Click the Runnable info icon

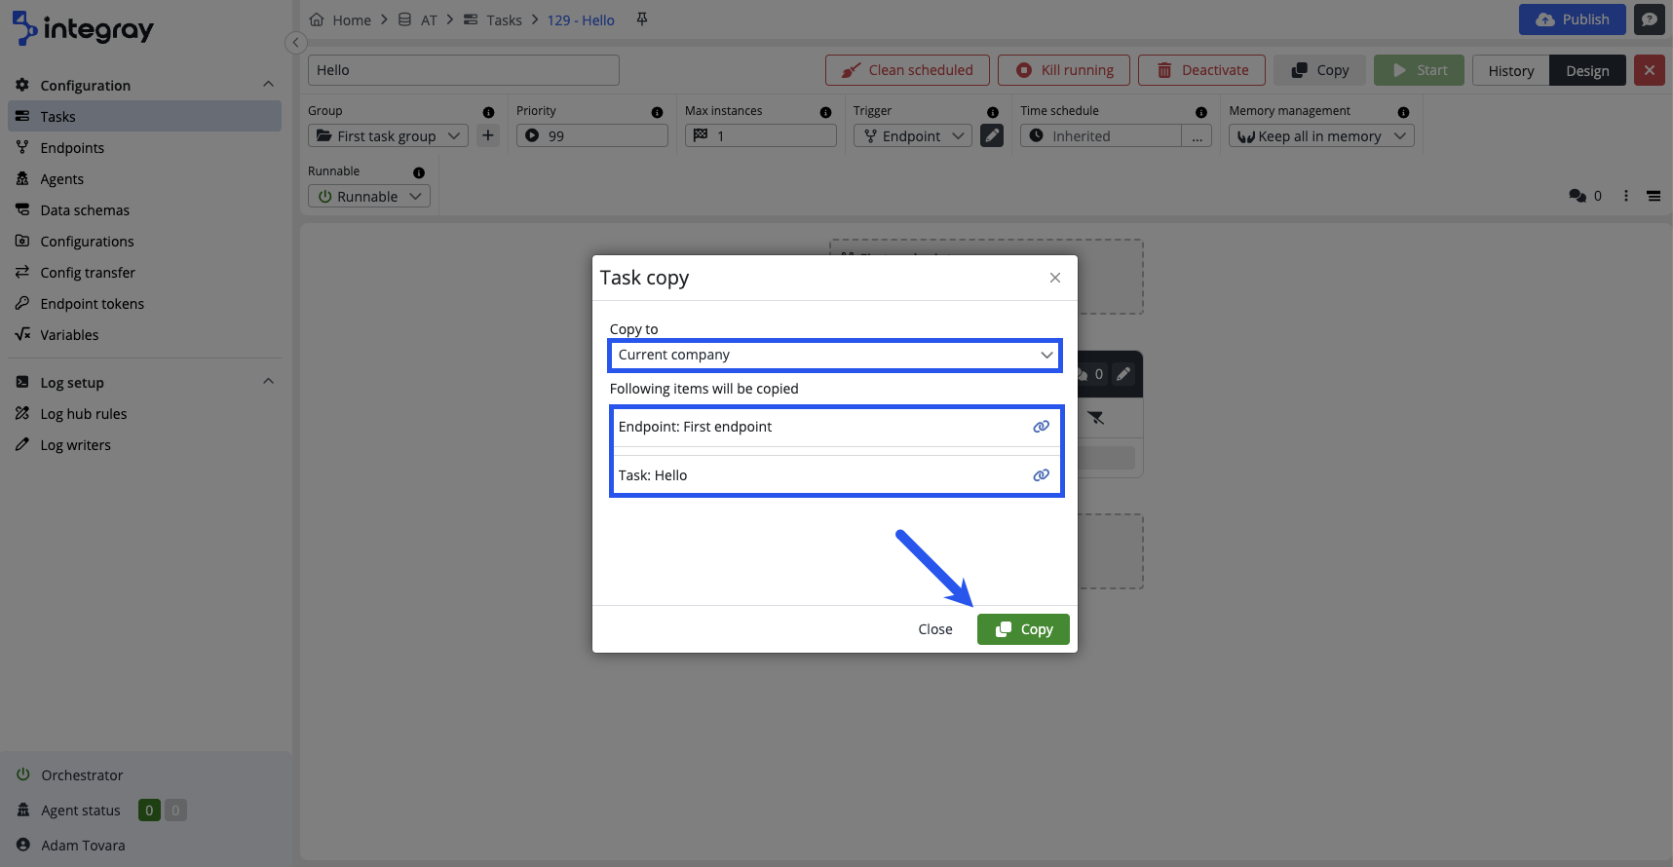(x=419, y=172)
